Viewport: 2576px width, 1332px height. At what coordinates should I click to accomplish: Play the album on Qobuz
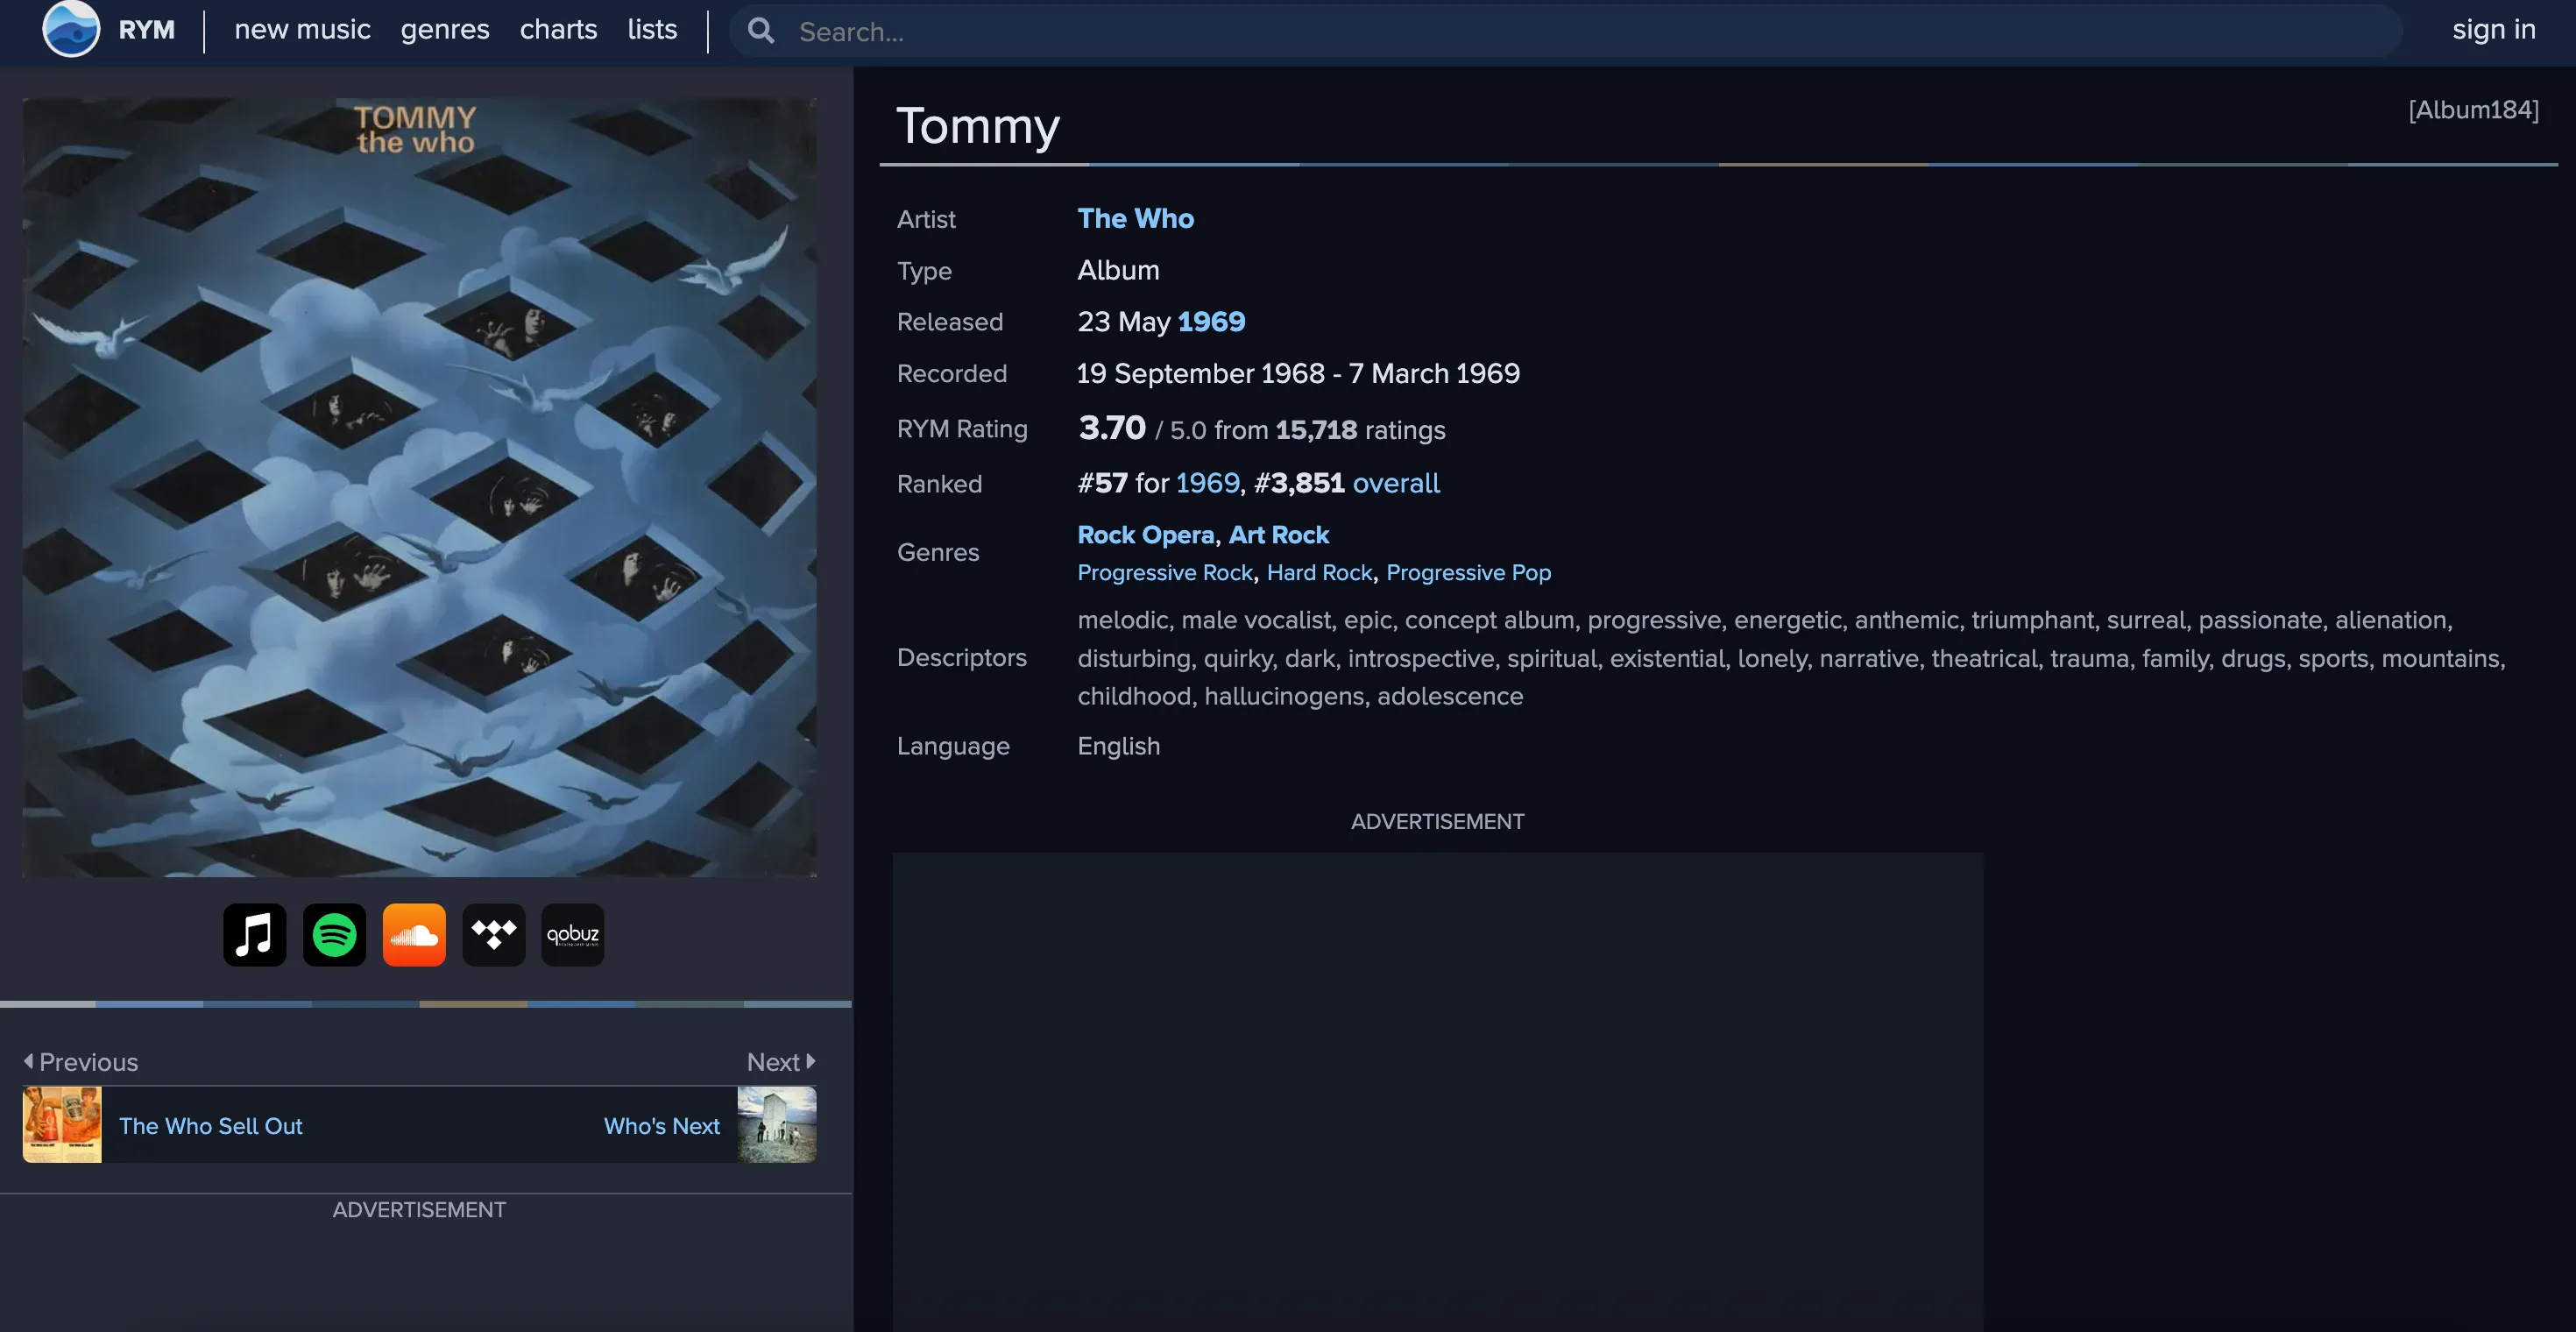coord(573,934)
